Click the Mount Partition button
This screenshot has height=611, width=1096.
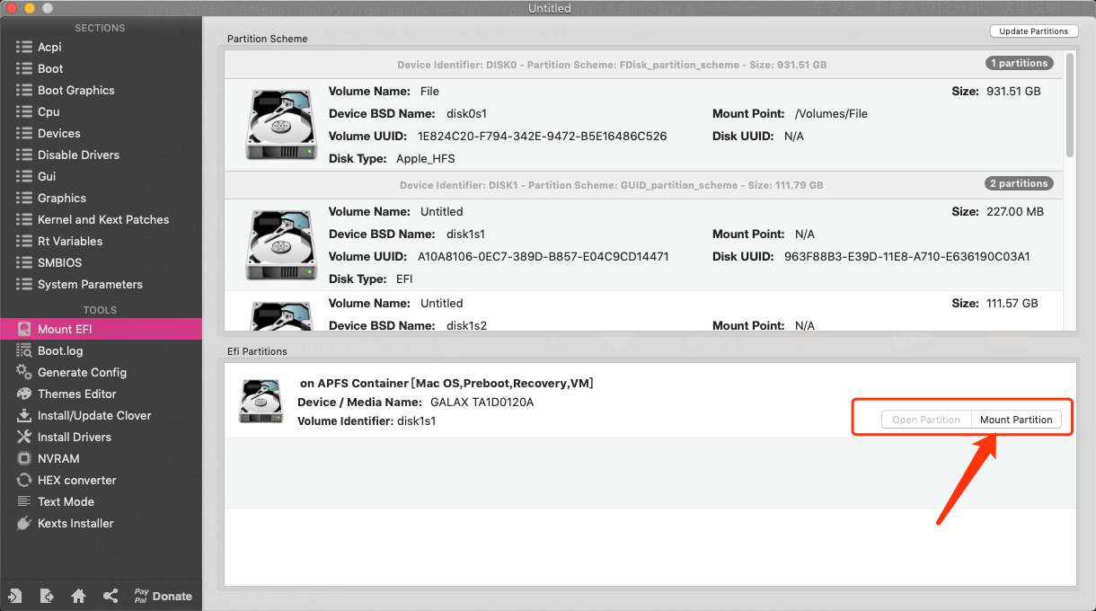tap(1016, 420)
